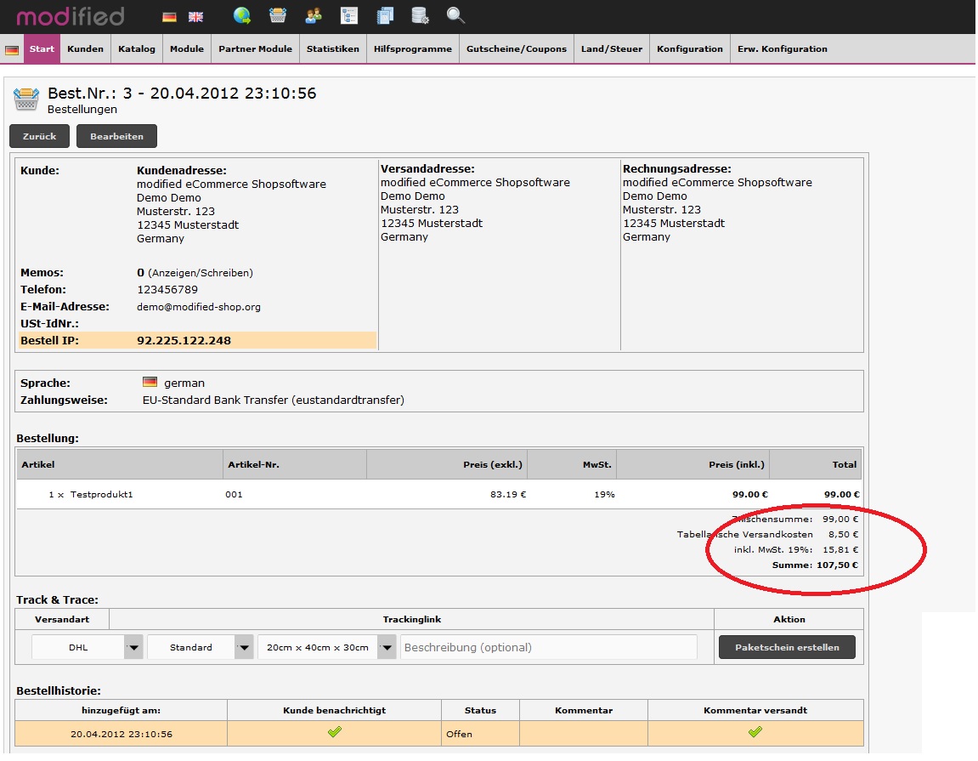Click the magnifying glass search icon

click(x=456, y=15)
